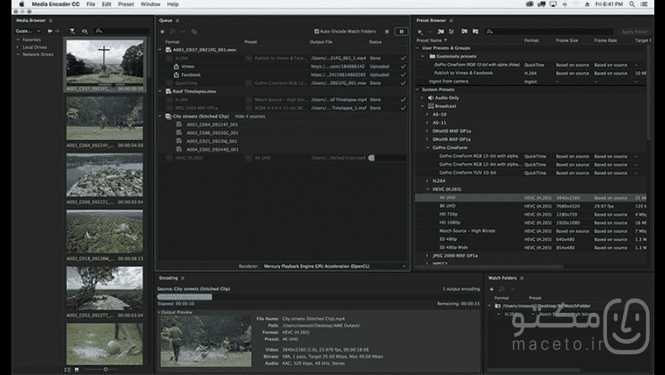Select the HD 1080p preset row
The height and width of the screenshot is (375, 665).
[x=532, y=223]
